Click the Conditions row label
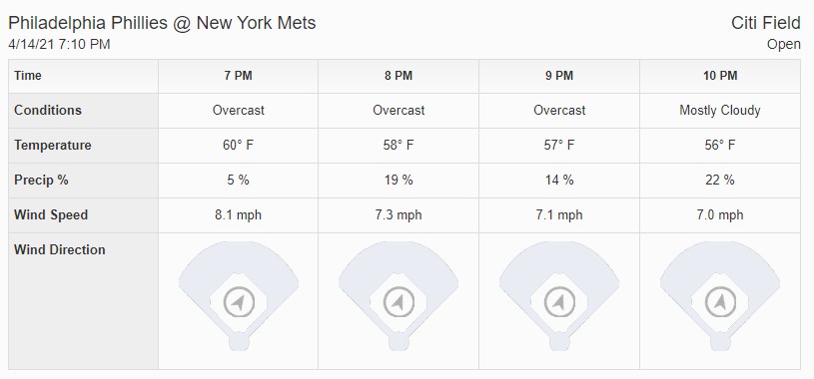This screenshot has height=379, width=814. click(x=48, y=111)
